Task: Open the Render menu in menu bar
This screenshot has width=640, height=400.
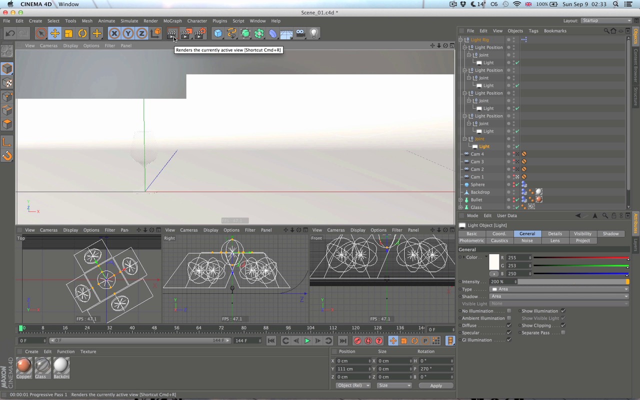Action: coord(150,21)
